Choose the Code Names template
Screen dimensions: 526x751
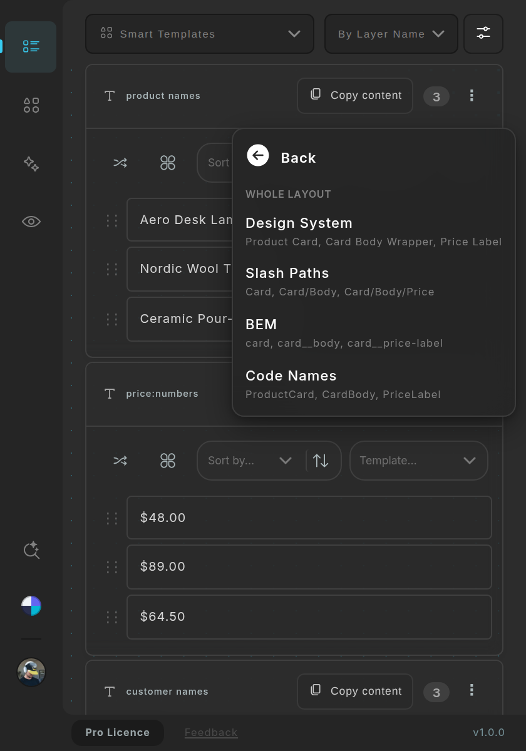373,384
